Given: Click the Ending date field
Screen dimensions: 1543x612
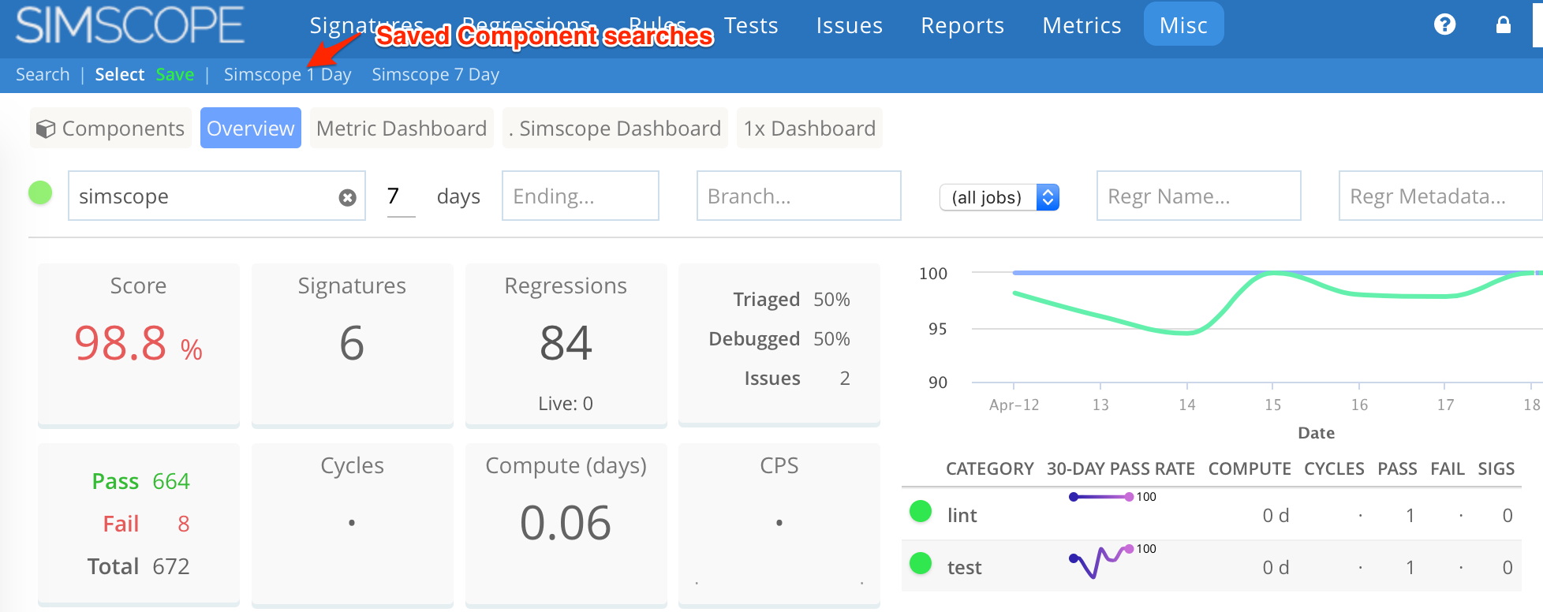Looking at the screenshot, I should pyautogui.click(x=581, y=196).
